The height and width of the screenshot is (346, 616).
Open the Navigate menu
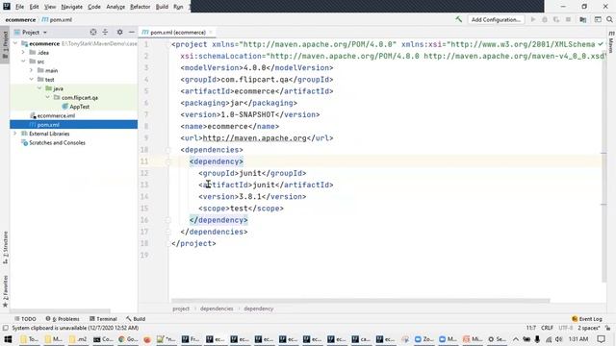pos(72,7)
